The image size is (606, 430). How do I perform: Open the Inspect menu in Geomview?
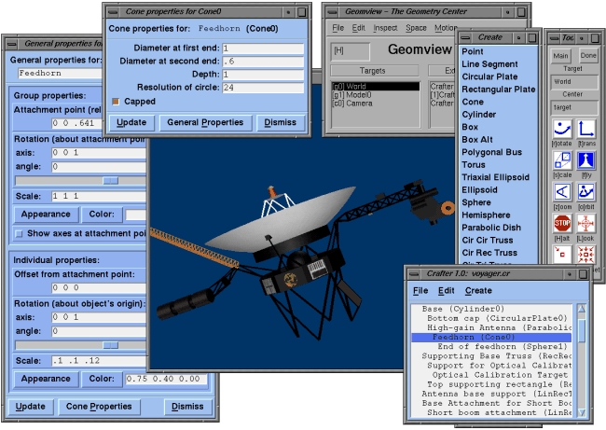coord(385,28)
